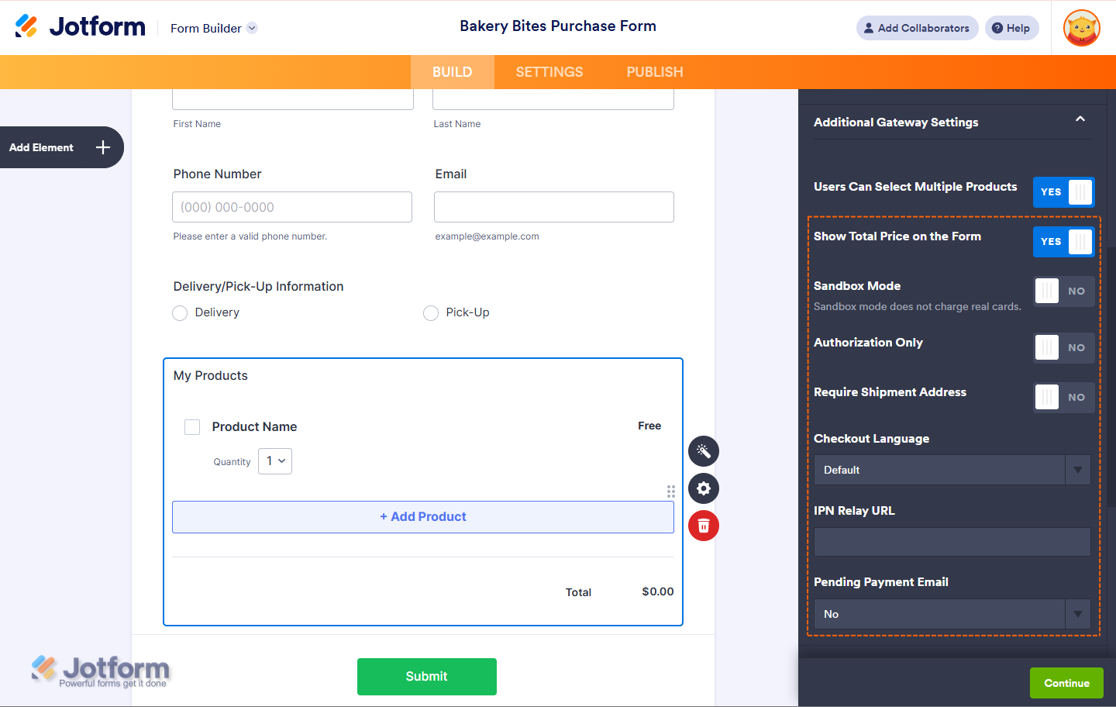Open the payment wizard wand icon
The image size is (1116, 707).
point(704,451)
